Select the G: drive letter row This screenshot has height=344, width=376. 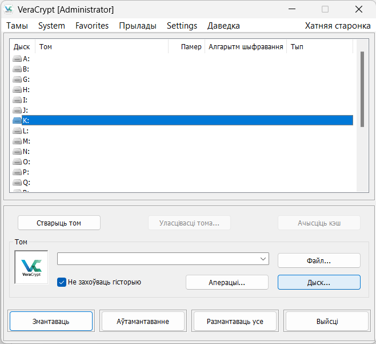coord(183,79)
